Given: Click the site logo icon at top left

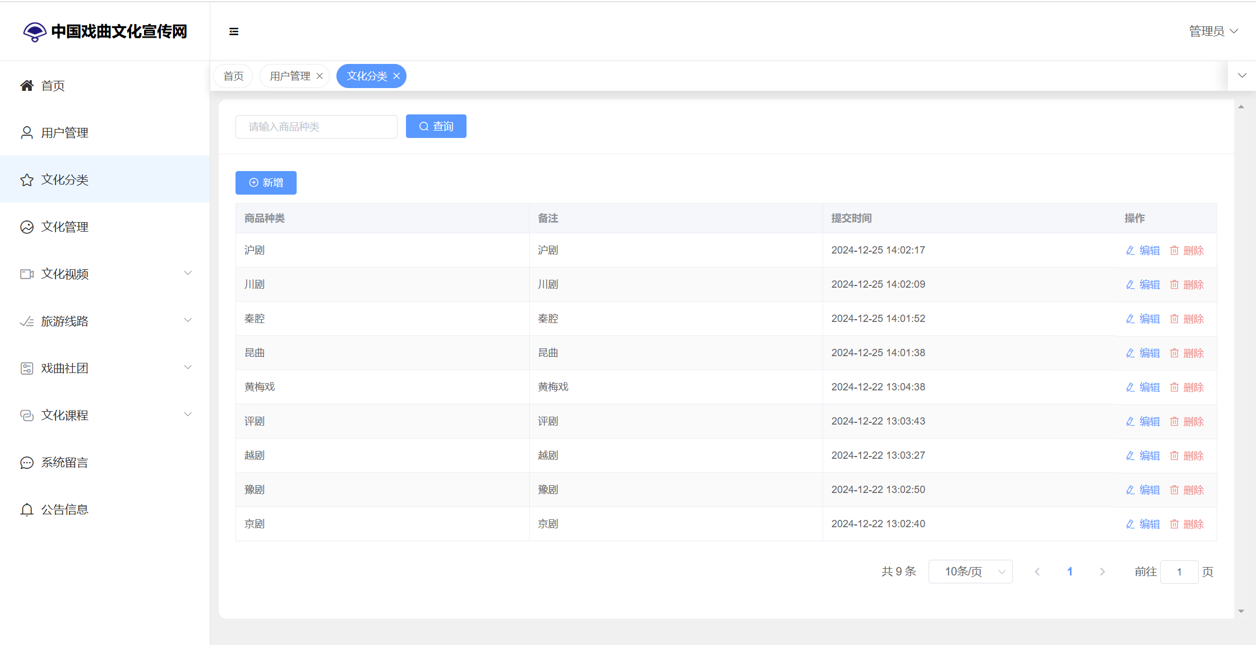Looking at the screenshot, I should pos(35,32).
